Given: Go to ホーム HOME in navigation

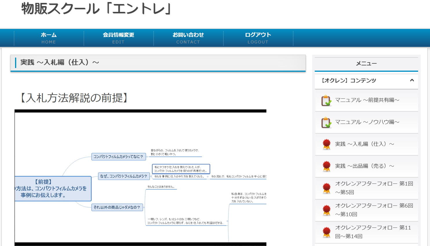Looking at the screenshot, I should 49,38.
